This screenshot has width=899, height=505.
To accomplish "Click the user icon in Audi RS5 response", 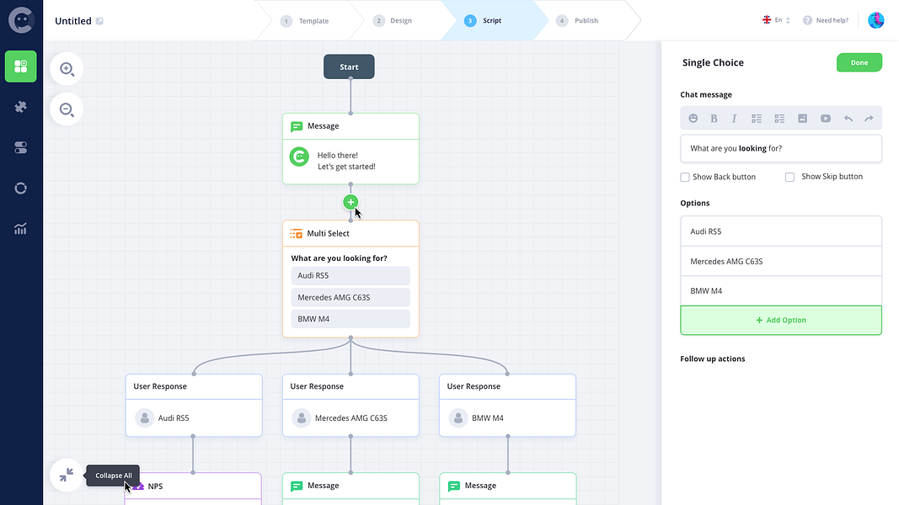I will point(144,418).
